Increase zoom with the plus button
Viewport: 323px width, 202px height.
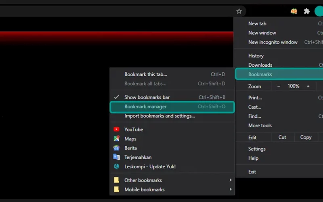click(x=308, y=86)
